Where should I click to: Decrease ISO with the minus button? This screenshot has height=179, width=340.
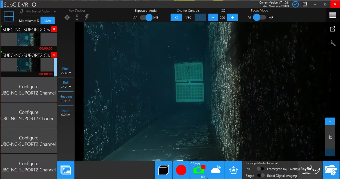coord(213,17)
